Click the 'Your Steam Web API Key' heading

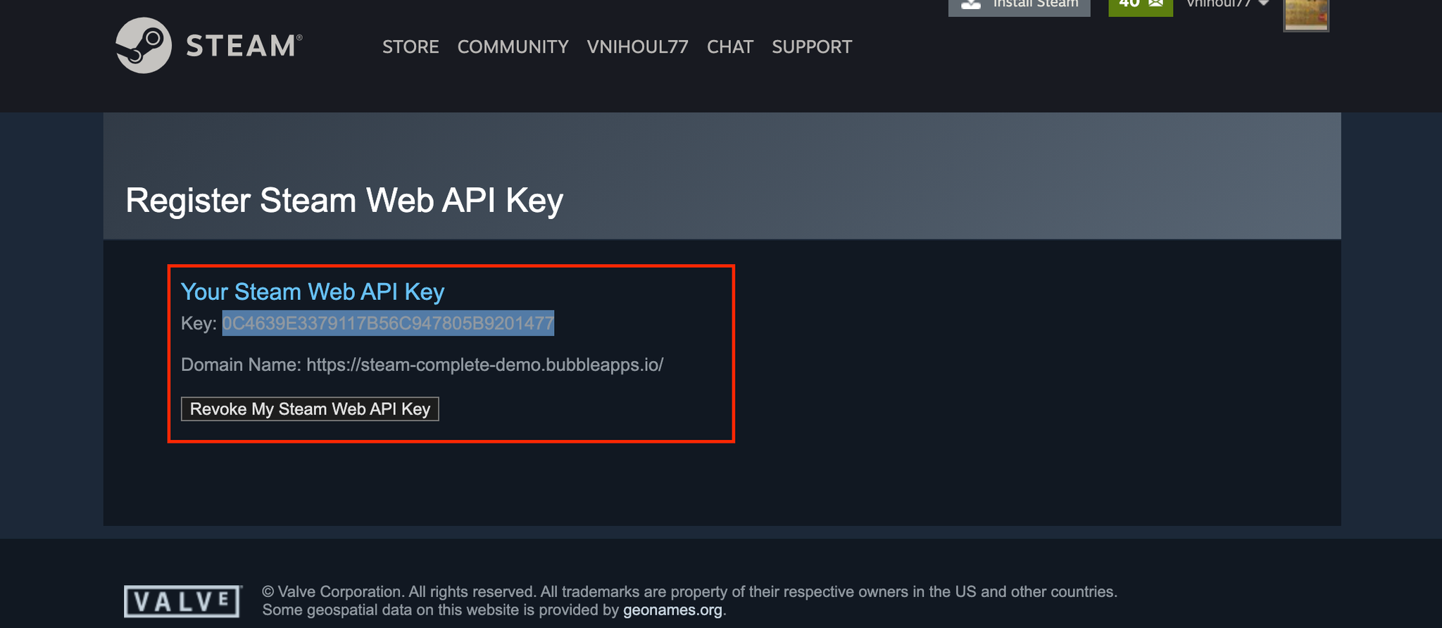313,291
